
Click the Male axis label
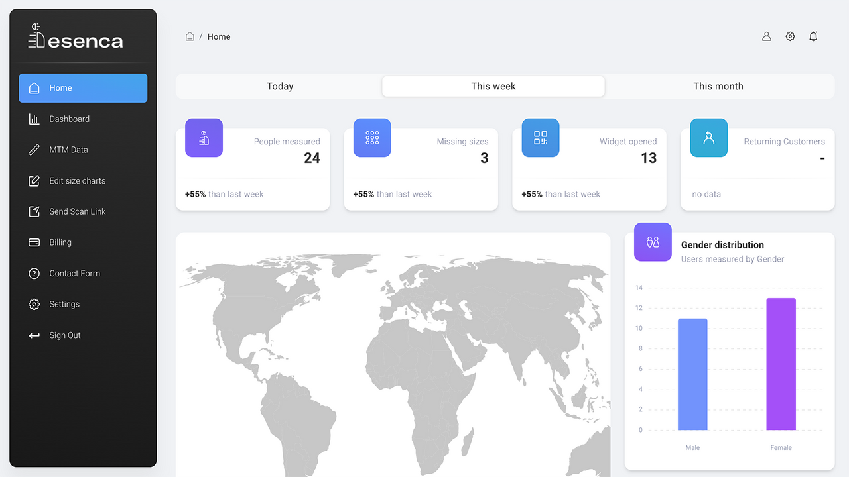coord(692,448)
